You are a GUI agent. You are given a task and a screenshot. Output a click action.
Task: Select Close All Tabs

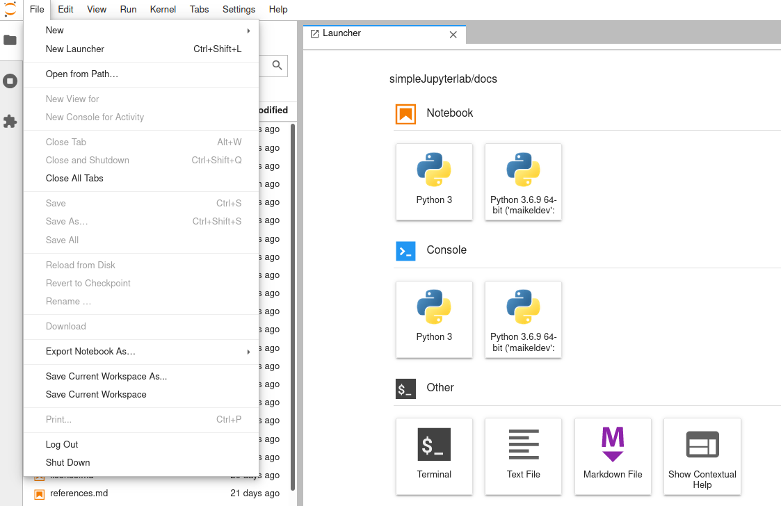point(141,179)
